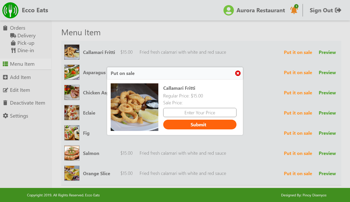
Task: Put Salmon on sale
Action: pyautogui.click(x=298, y=153)
